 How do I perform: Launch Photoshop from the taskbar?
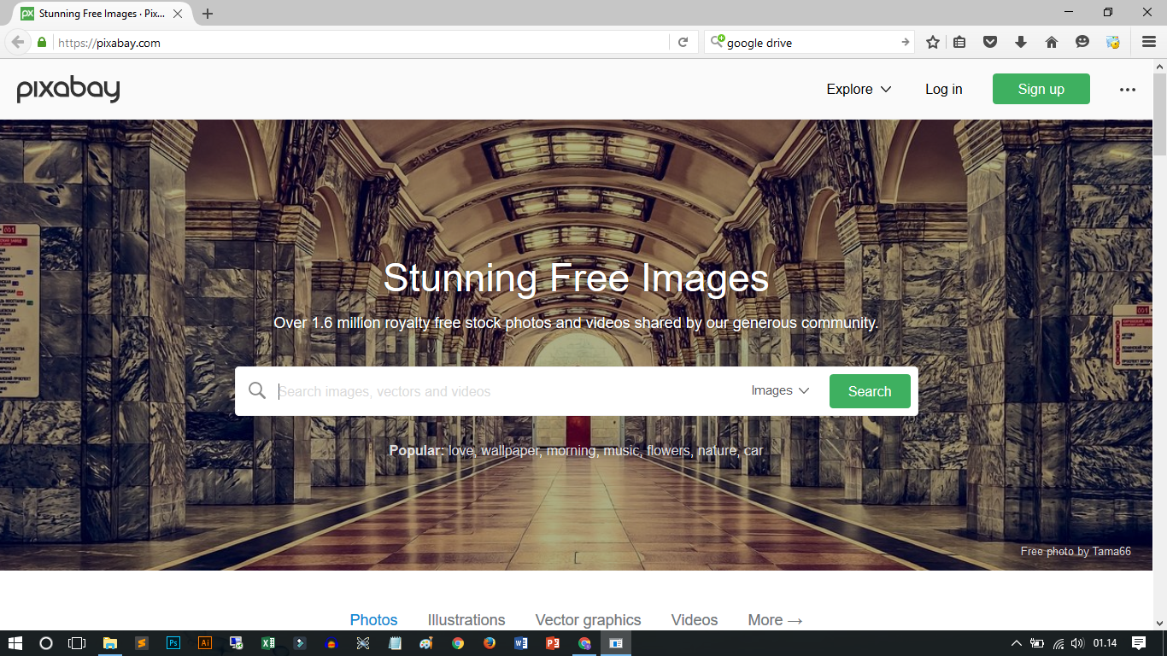click(x=173, y=644)
